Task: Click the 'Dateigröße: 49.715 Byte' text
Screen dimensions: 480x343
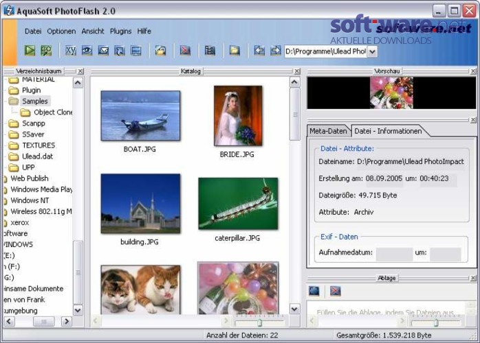Action: pyautogui.click(x=358, y=196)
